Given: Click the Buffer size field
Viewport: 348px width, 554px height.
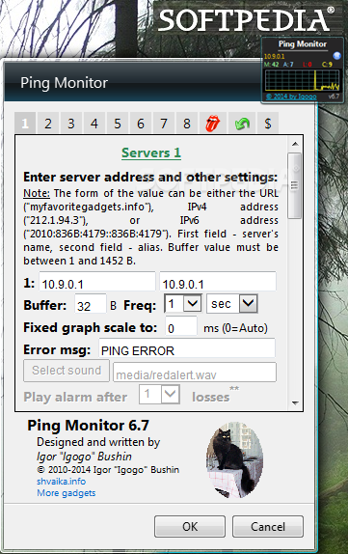Looking at the screenshot, I should click(91, 304).
